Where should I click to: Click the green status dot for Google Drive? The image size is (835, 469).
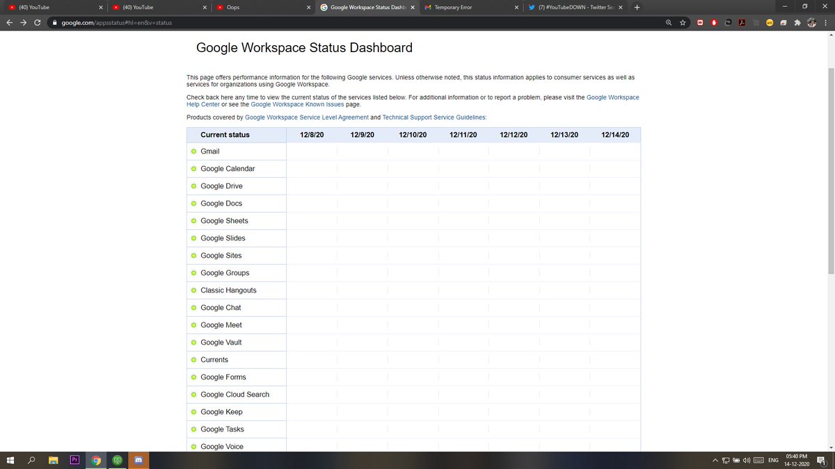[193, 186]
